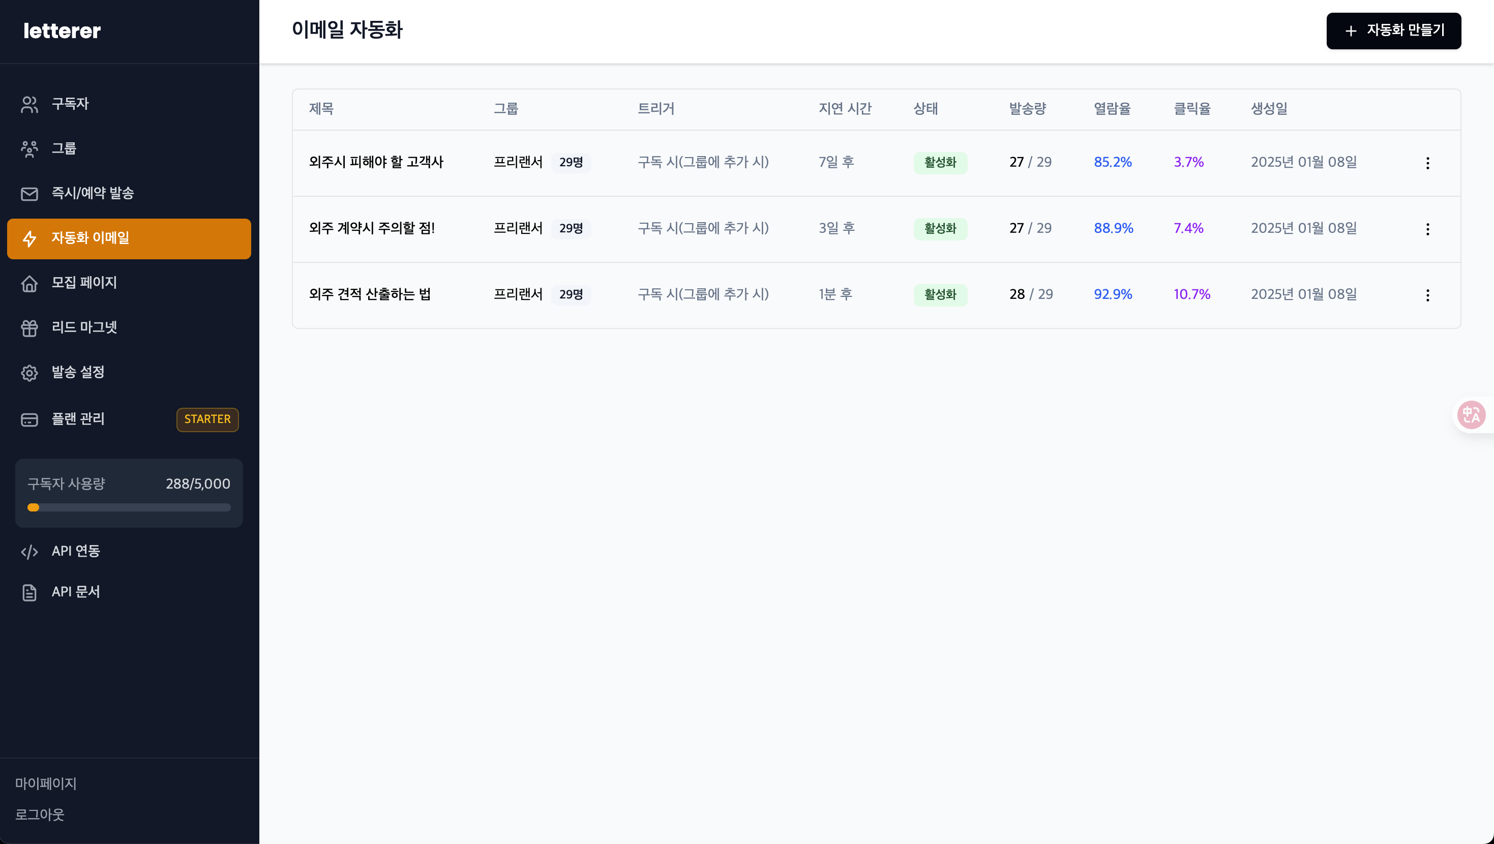Select the 자동화 이메일 menu item
This screenshot has width=1494, height=844.
pyautogui.click(x=129, y=238)
